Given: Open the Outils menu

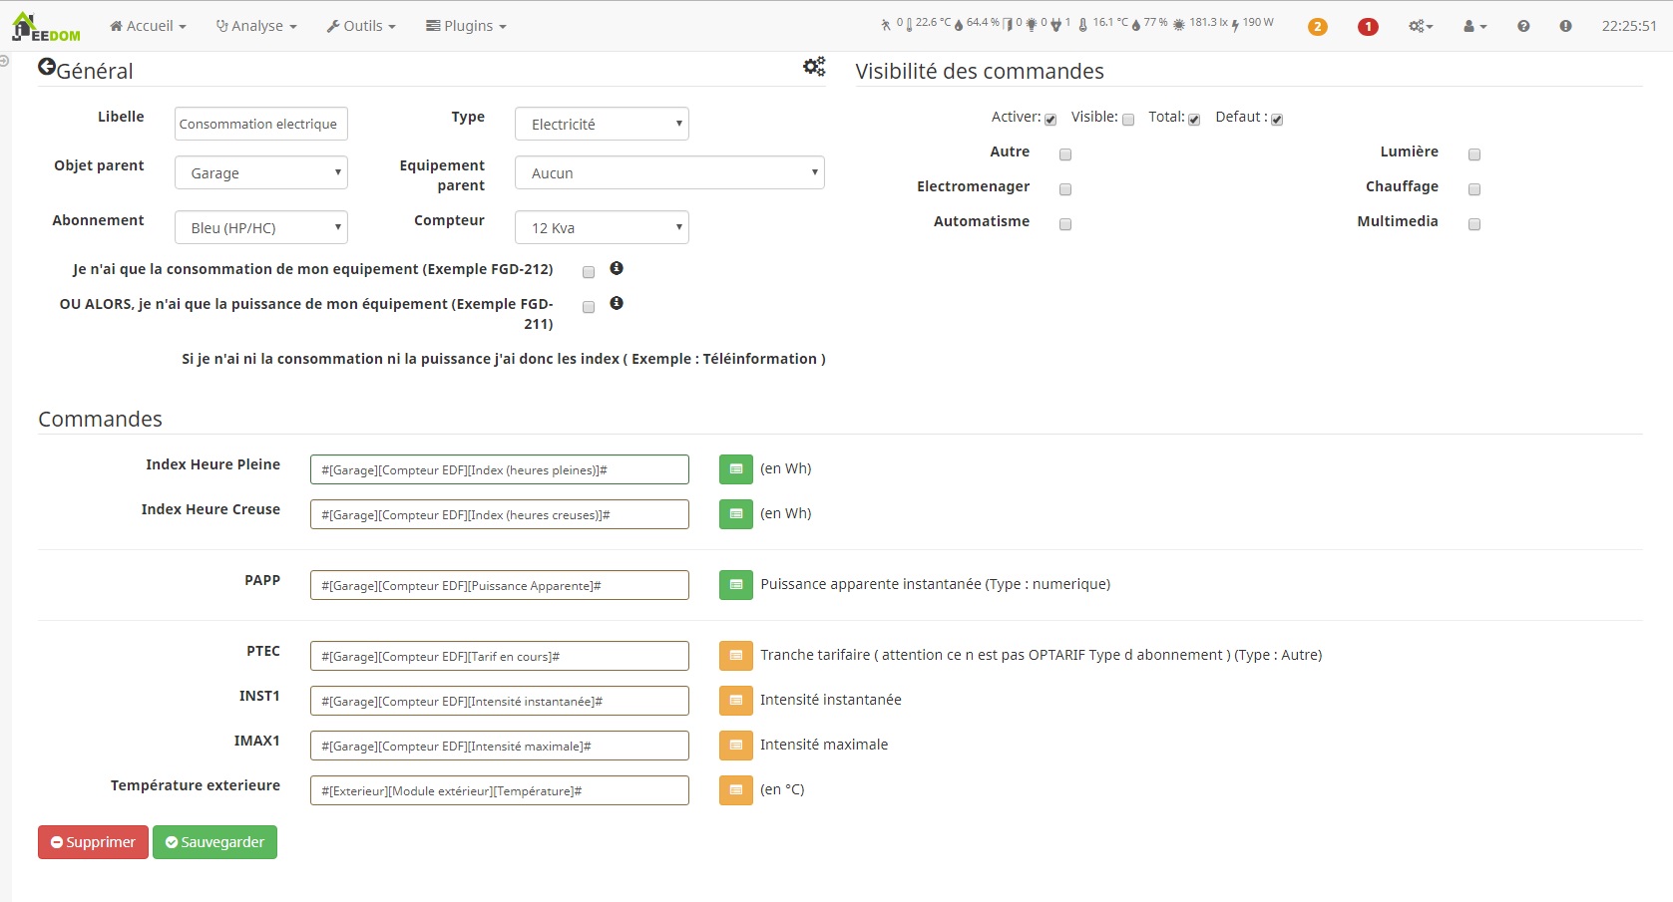Looking at the screenshot, I should tap(361, 26).
